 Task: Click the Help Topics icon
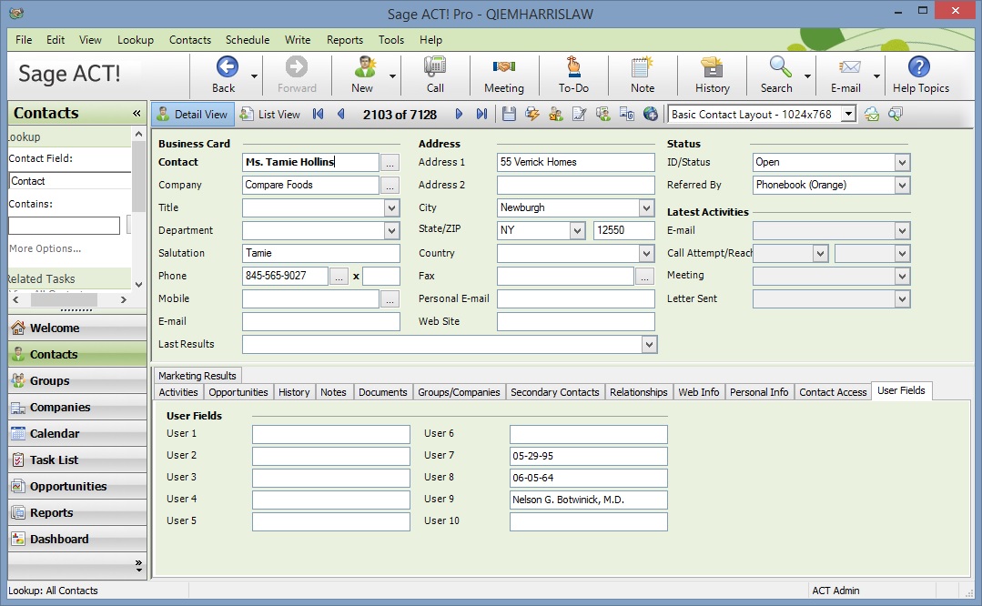[x=920, y=68]
